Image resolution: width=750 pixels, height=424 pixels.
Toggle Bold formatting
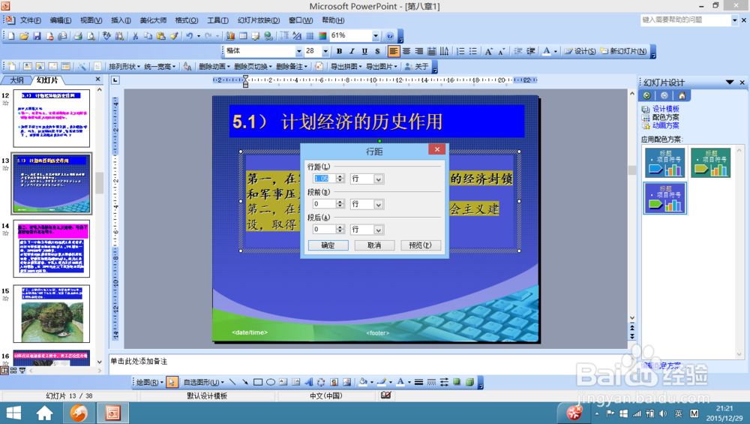pyautogui.click(x=339, y=51)
